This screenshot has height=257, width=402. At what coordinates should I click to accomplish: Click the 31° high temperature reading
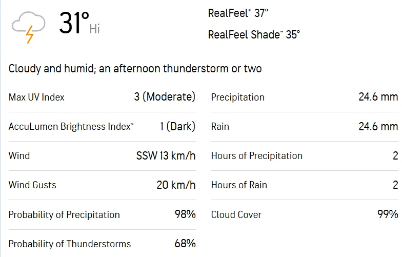(74, 23)
